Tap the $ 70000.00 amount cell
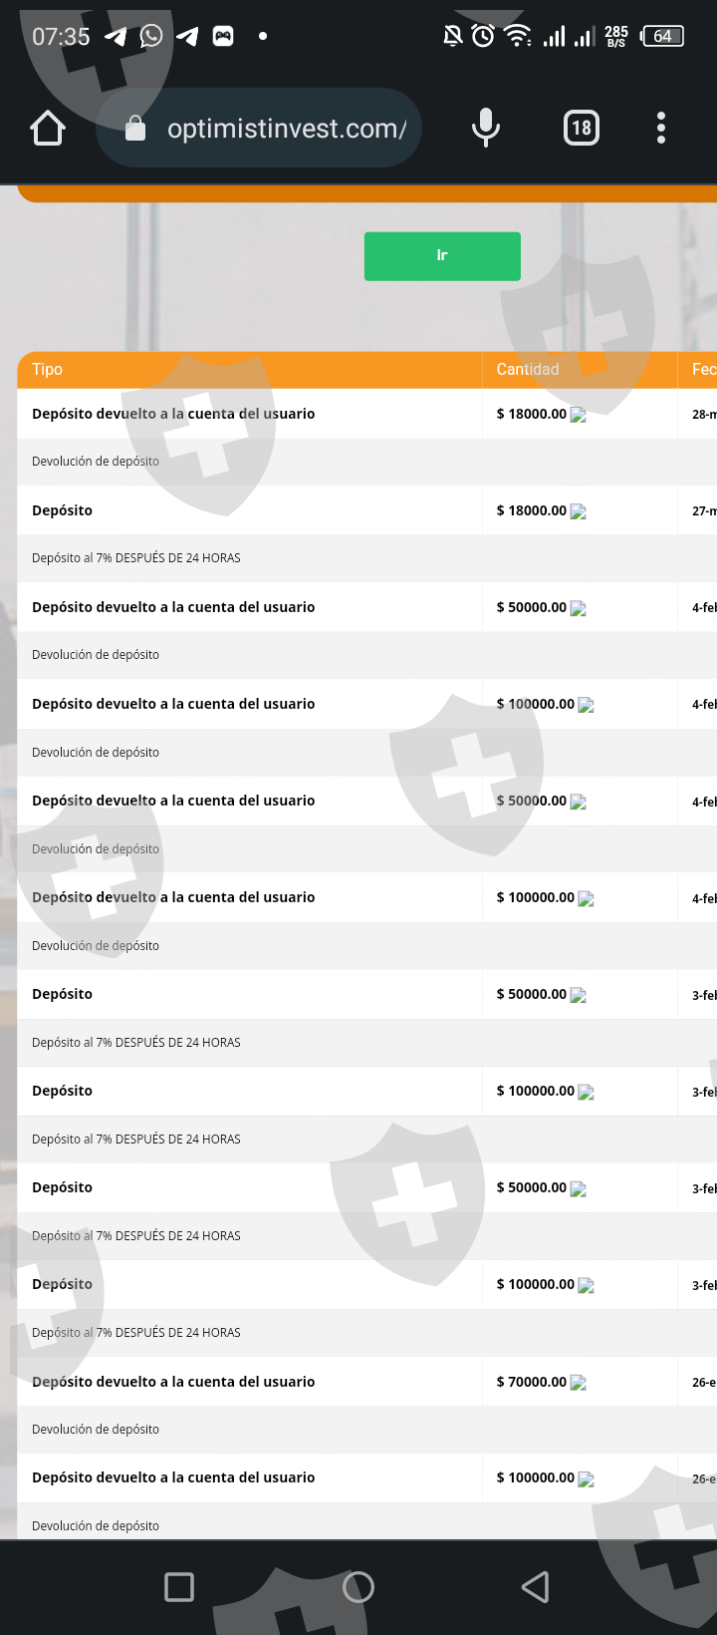 (x=532, y=1382)
